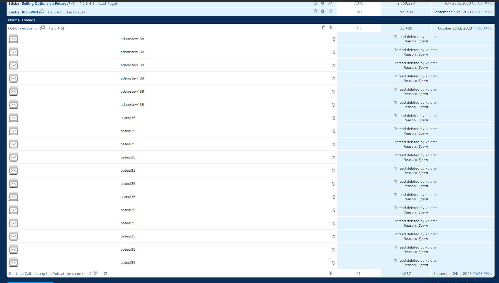Go to page 5 of the PC-SPAN thread

[x=61, y=12]
